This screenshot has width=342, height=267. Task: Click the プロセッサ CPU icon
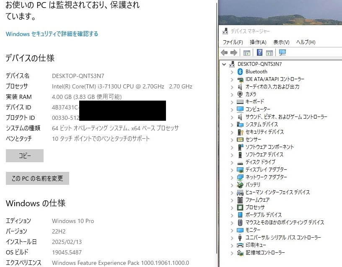[240, 207]
